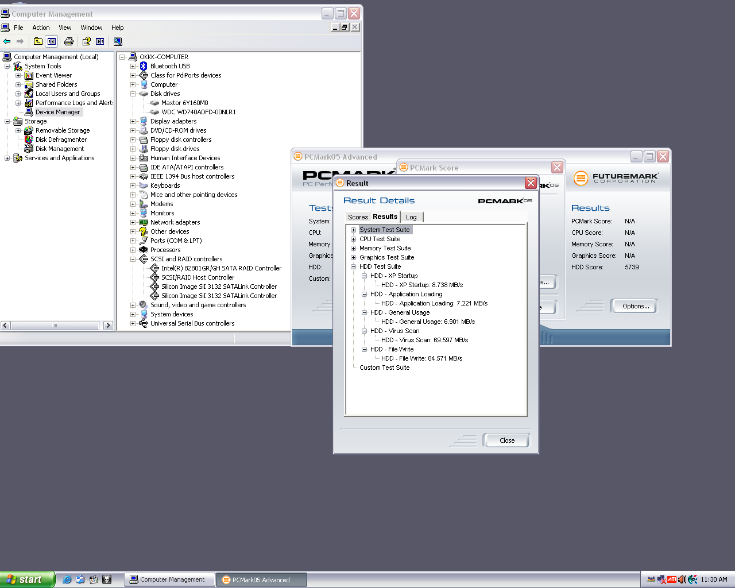
Task: Select HDD - File Write: 84.571 MB/s result
Action: click(422, 358)
